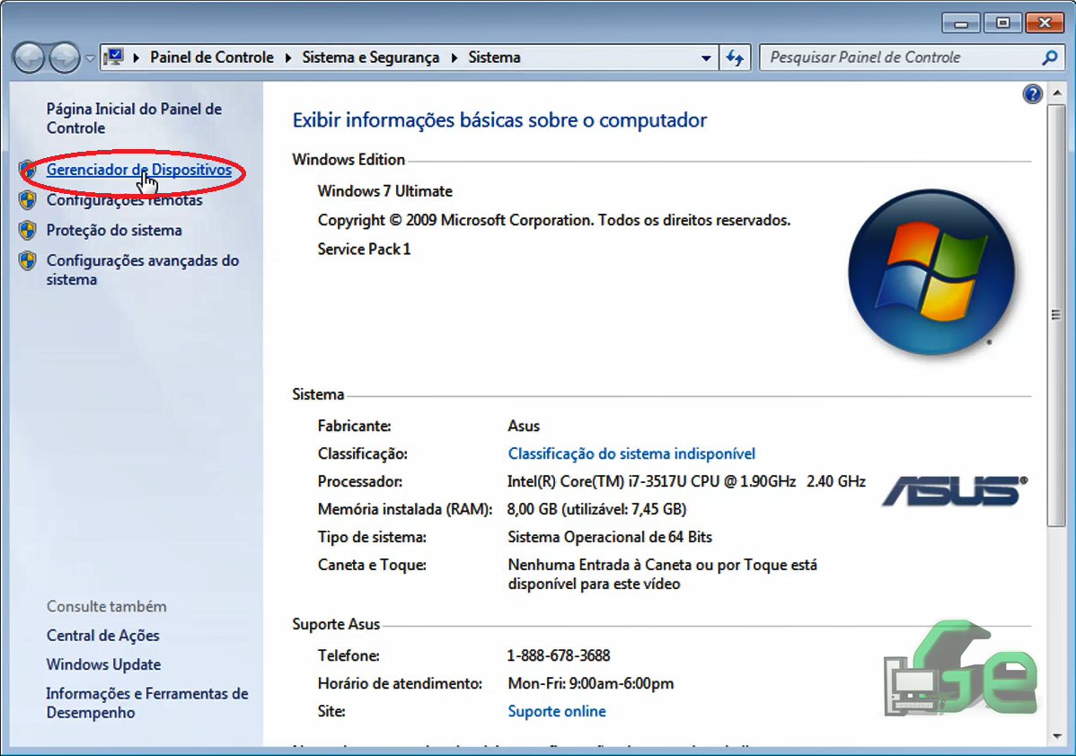Click scrollbar up arrow

pos(1056,92)
